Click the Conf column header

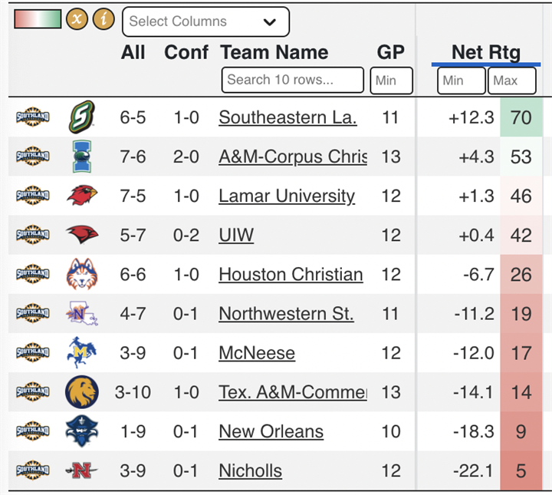[x=186, y=52]
